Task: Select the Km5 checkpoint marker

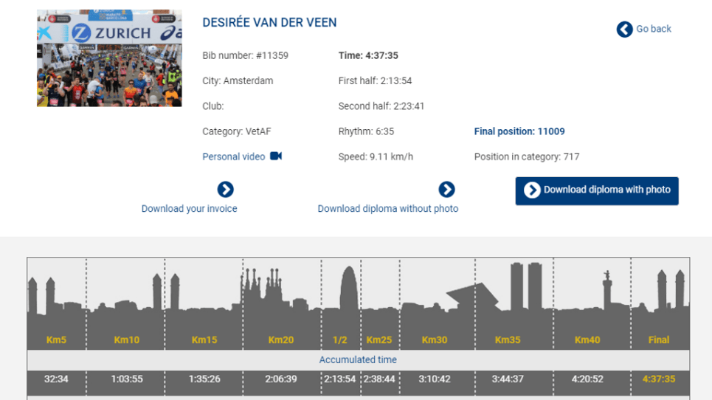Action: (x=56, y=340)
